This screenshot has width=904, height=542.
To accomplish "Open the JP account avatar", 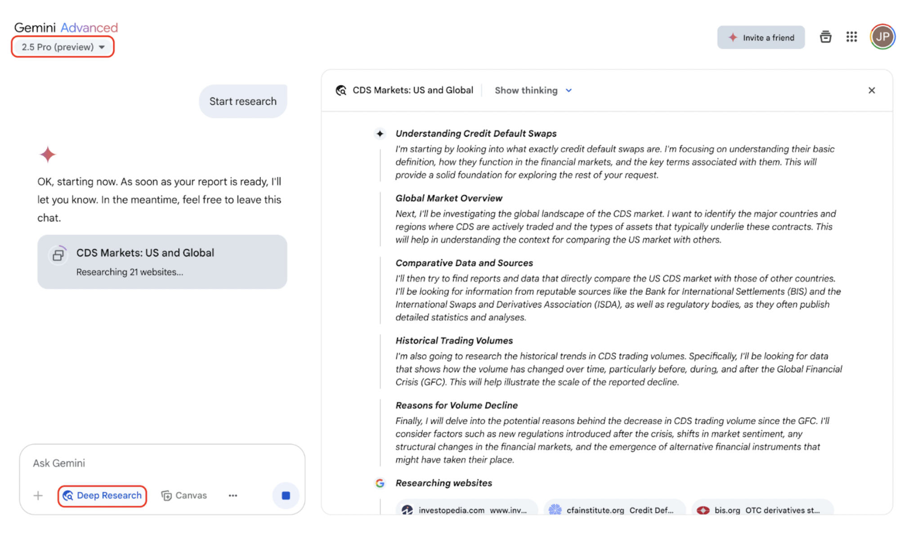I will [x=882, y=37].
